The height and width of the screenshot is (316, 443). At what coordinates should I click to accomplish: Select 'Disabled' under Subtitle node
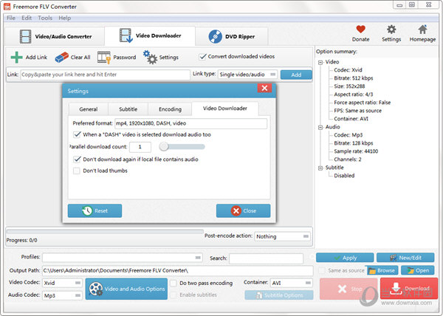point(344,176)
